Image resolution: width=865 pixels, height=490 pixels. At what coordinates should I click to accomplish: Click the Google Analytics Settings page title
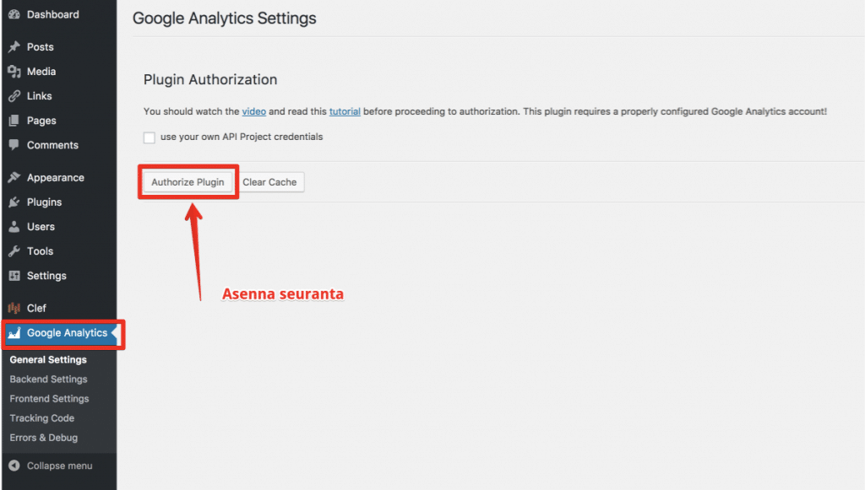point(225,19)
